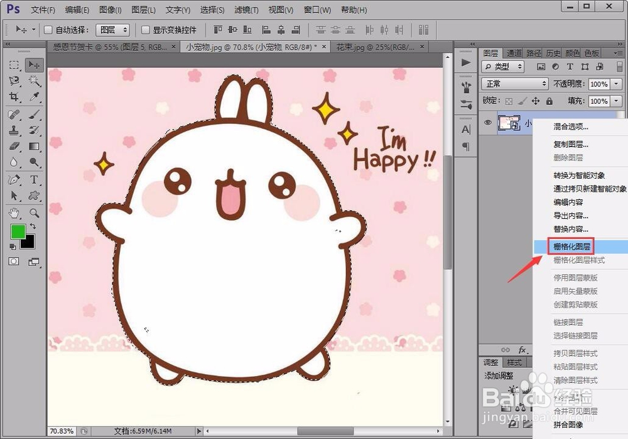
Task: Reset default foreground and background colors
Action: point(13,247)
